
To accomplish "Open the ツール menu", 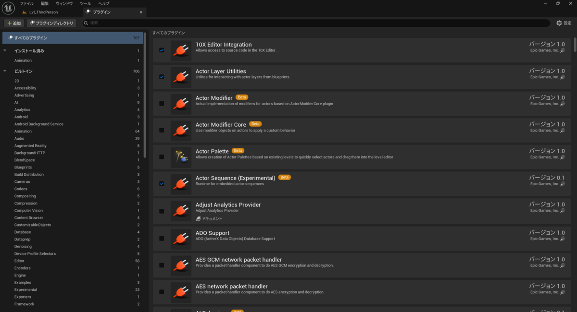I will pyautogui.click(x=85, y=3).
